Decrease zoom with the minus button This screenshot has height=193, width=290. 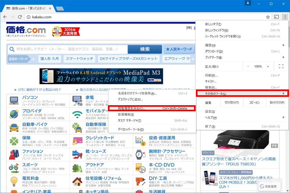(x=248, y=67)
